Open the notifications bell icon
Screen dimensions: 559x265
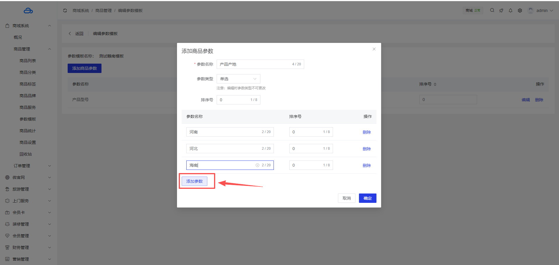(x=511, y=11)
